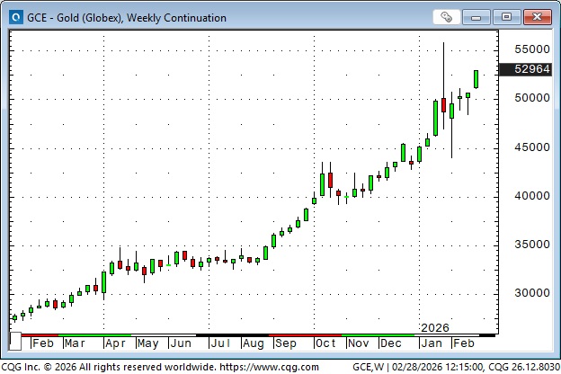561x374 pixels.
Task: Click the latest green candle near 52964
Action: coord(476,79)
